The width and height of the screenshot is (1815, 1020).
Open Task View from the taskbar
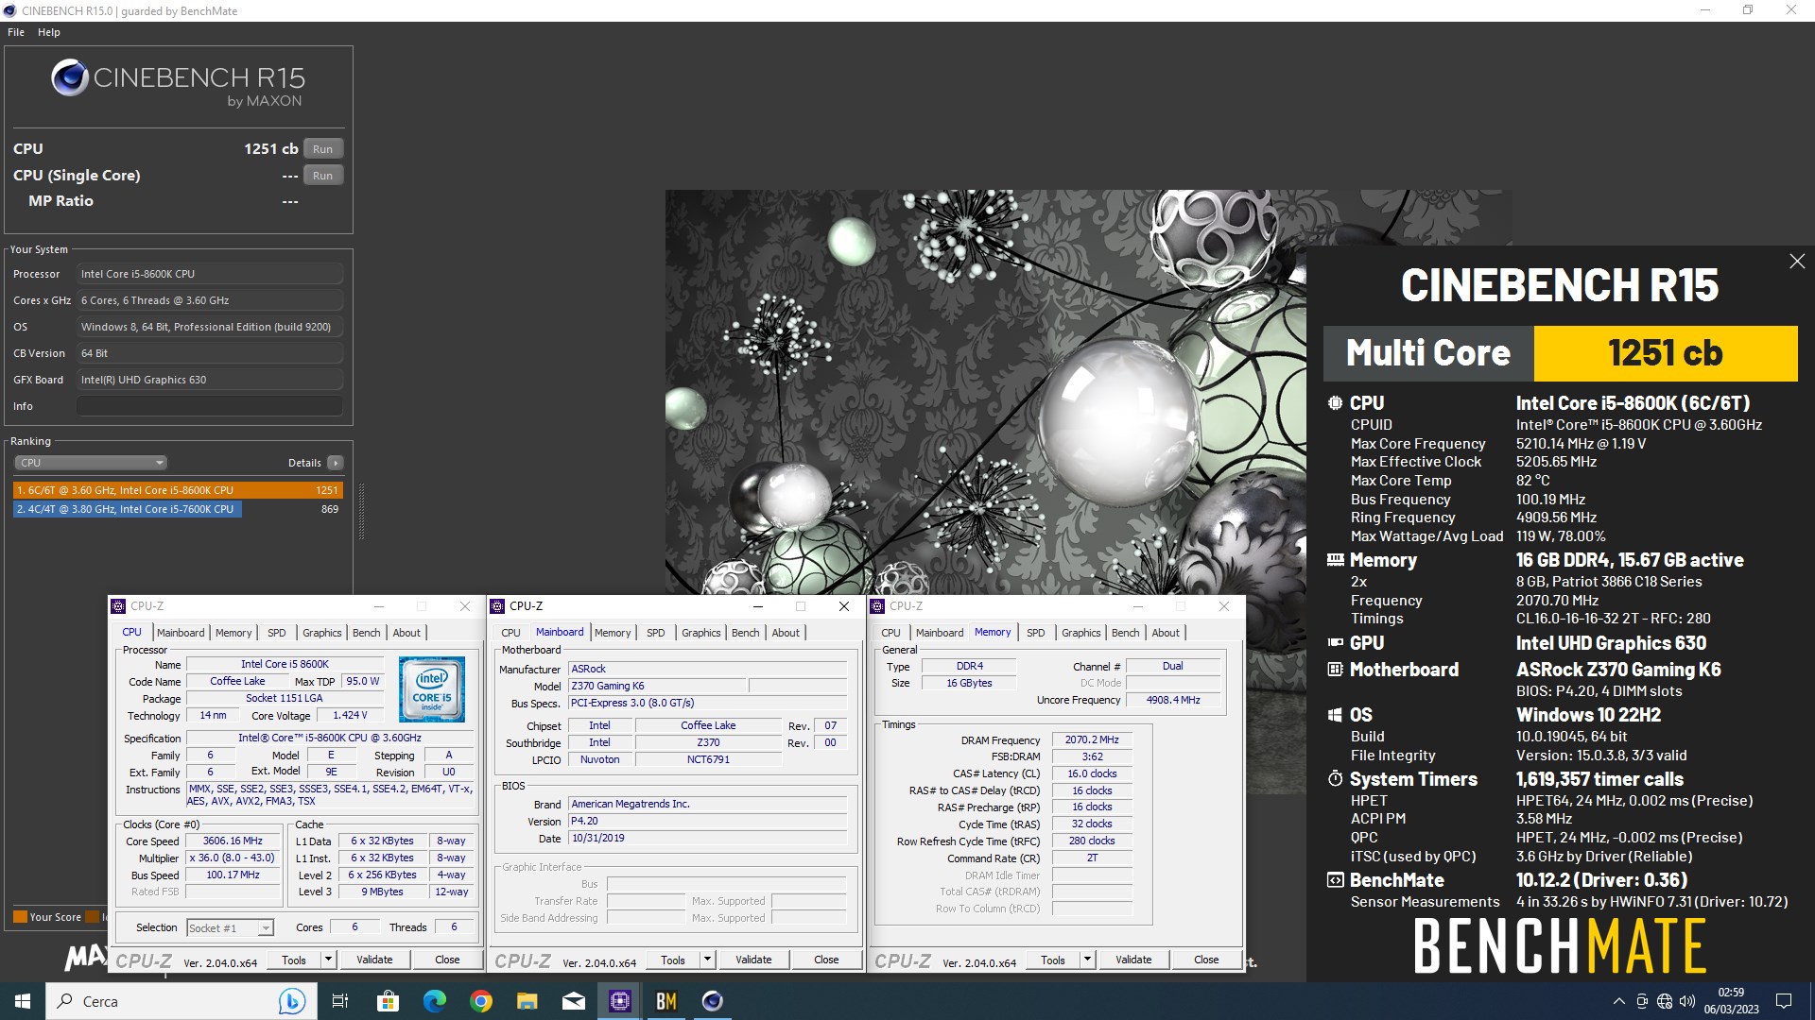340,1001
